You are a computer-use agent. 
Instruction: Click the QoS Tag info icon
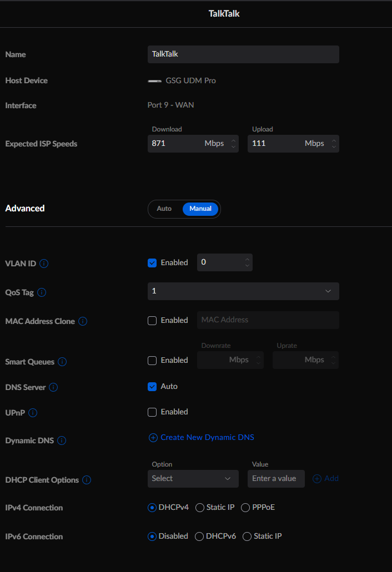42,292
